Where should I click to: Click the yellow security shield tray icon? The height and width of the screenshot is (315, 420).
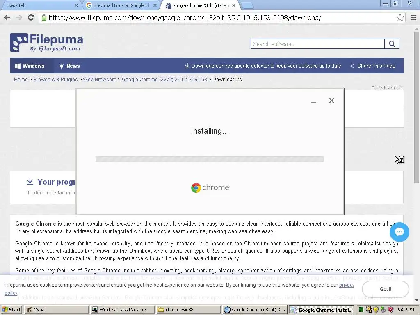(376, 310)
